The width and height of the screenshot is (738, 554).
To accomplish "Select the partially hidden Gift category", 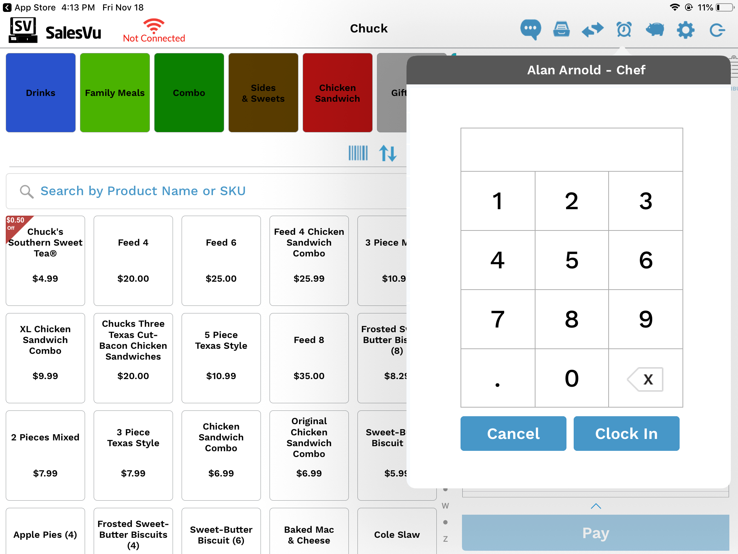I will 392,93.
